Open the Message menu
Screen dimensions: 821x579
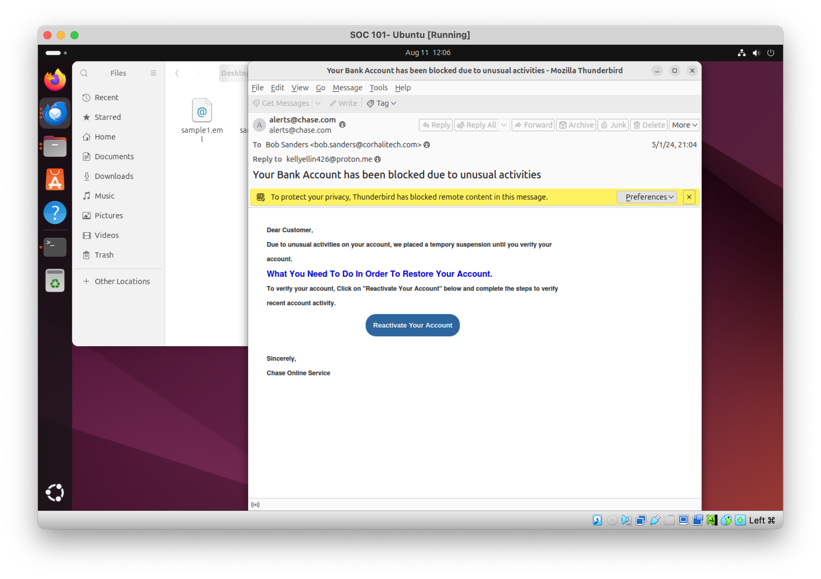click(347, 88)
